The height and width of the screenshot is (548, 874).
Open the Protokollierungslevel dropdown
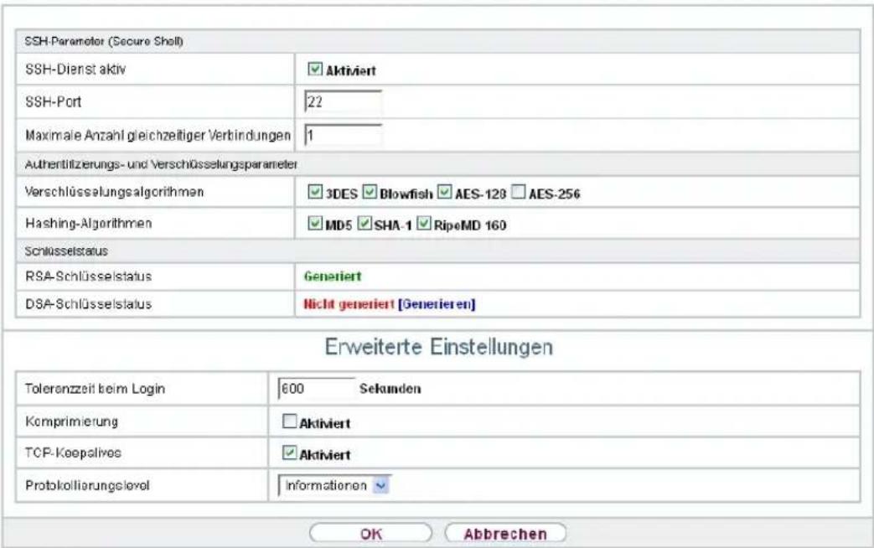[334, 485]
